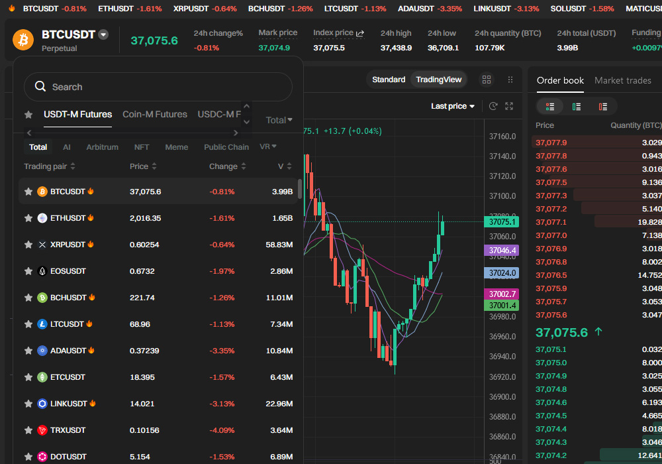662x464 pixels.
Task: Sort list by Change column
Action: tap(228, 166)
